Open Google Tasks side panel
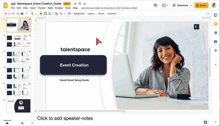Image resolution: width=220 pixels, height=126 pixels. (216, 33)
